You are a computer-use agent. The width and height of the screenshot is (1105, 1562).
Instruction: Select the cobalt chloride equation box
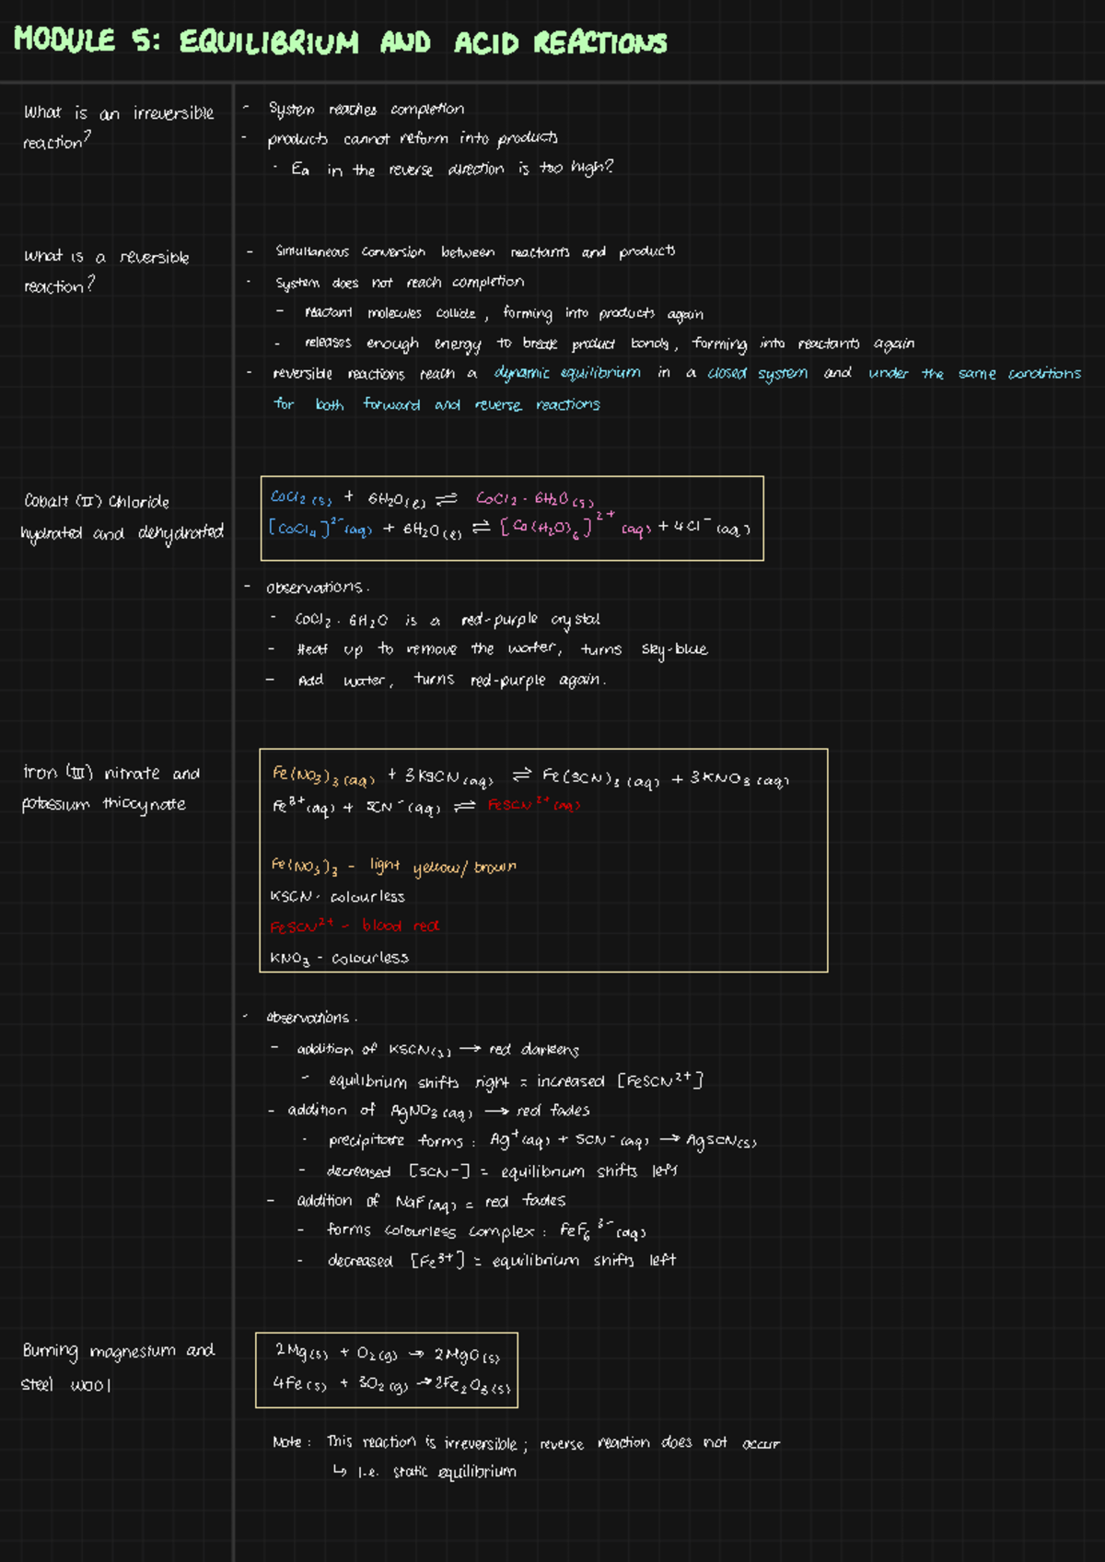512,518
